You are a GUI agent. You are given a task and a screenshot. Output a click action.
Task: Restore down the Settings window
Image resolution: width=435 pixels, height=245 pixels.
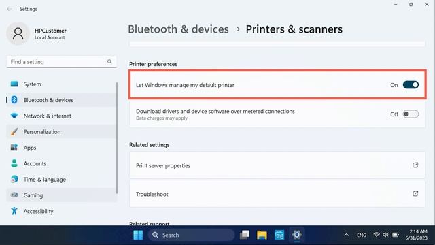point(411,5)
